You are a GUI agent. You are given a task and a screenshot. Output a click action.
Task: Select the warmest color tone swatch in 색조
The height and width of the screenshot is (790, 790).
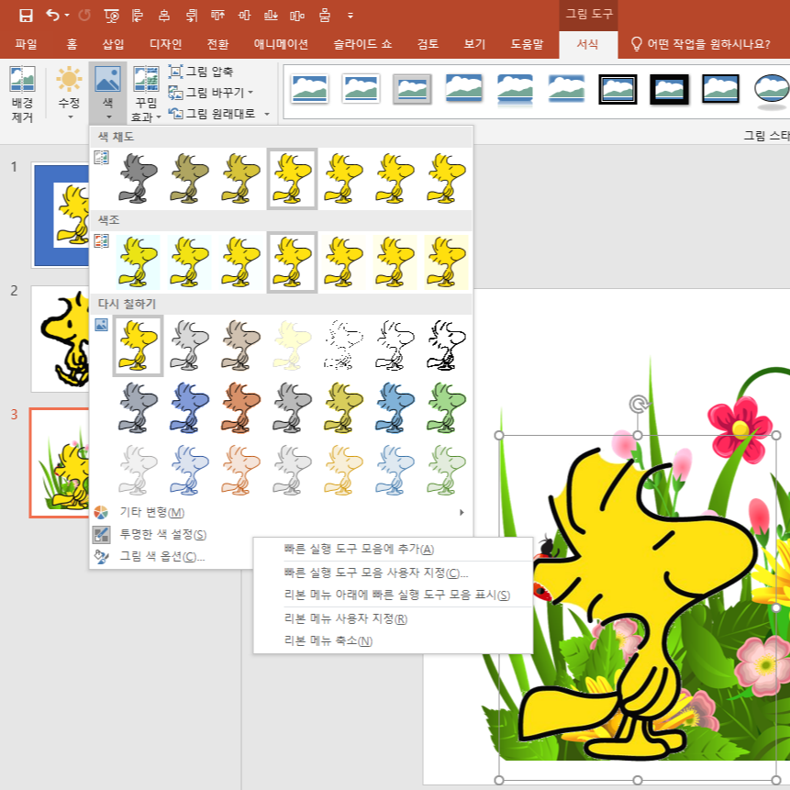pos(447,262)
